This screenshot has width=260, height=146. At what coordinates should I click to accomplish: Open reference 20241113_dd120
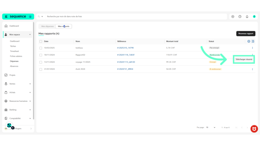click(126, 62)
